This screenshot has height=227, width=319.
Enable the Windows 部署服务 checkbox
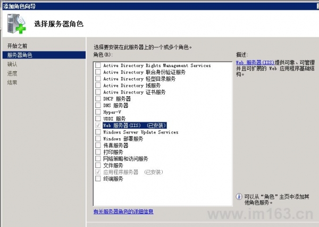tap(98, 139)
